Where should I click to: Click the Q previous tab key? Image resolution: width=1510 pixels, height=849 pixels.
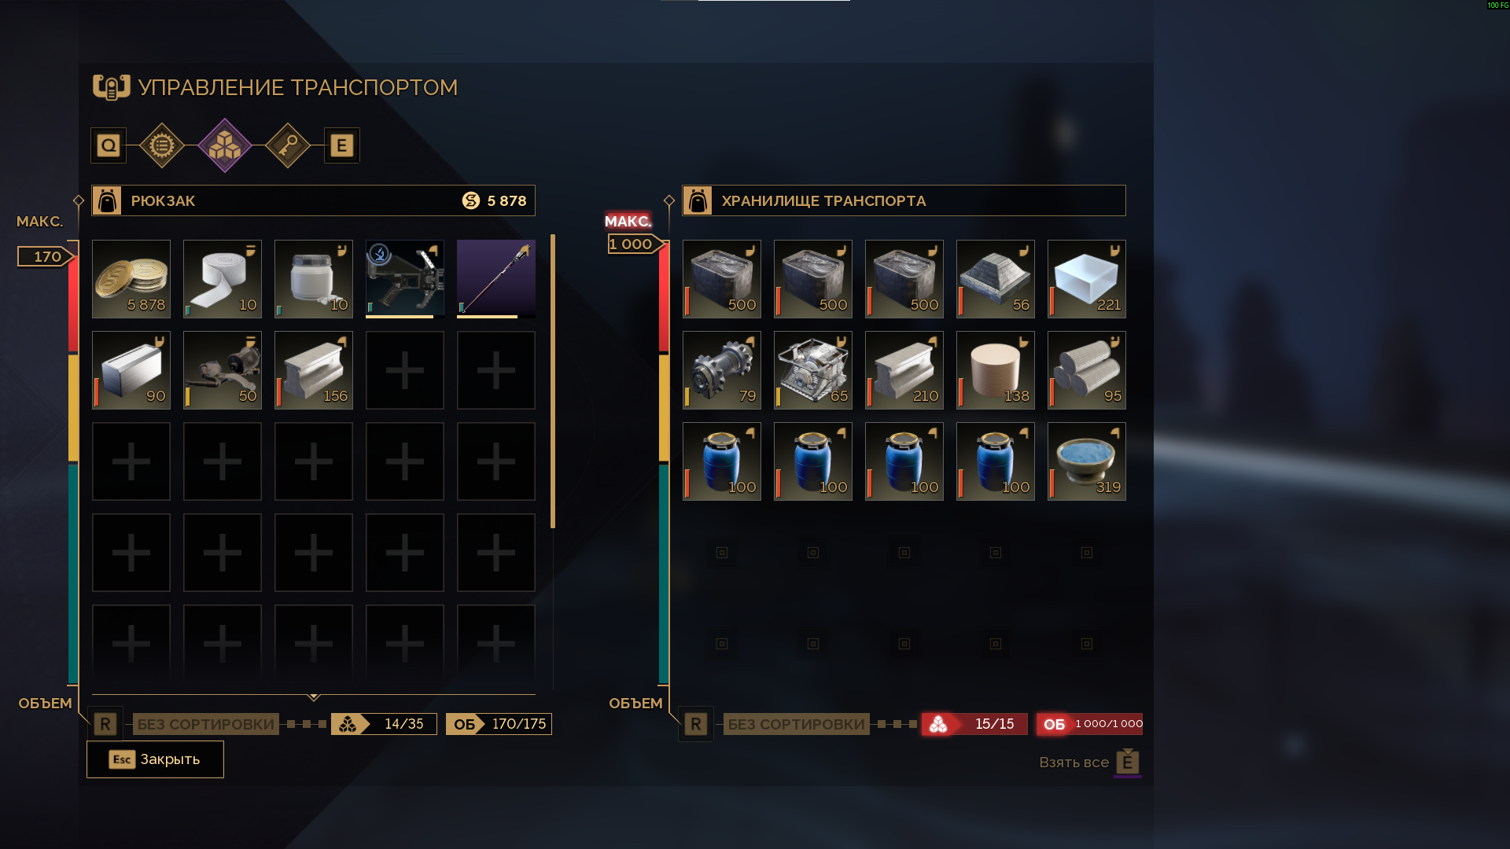[109, 145]
